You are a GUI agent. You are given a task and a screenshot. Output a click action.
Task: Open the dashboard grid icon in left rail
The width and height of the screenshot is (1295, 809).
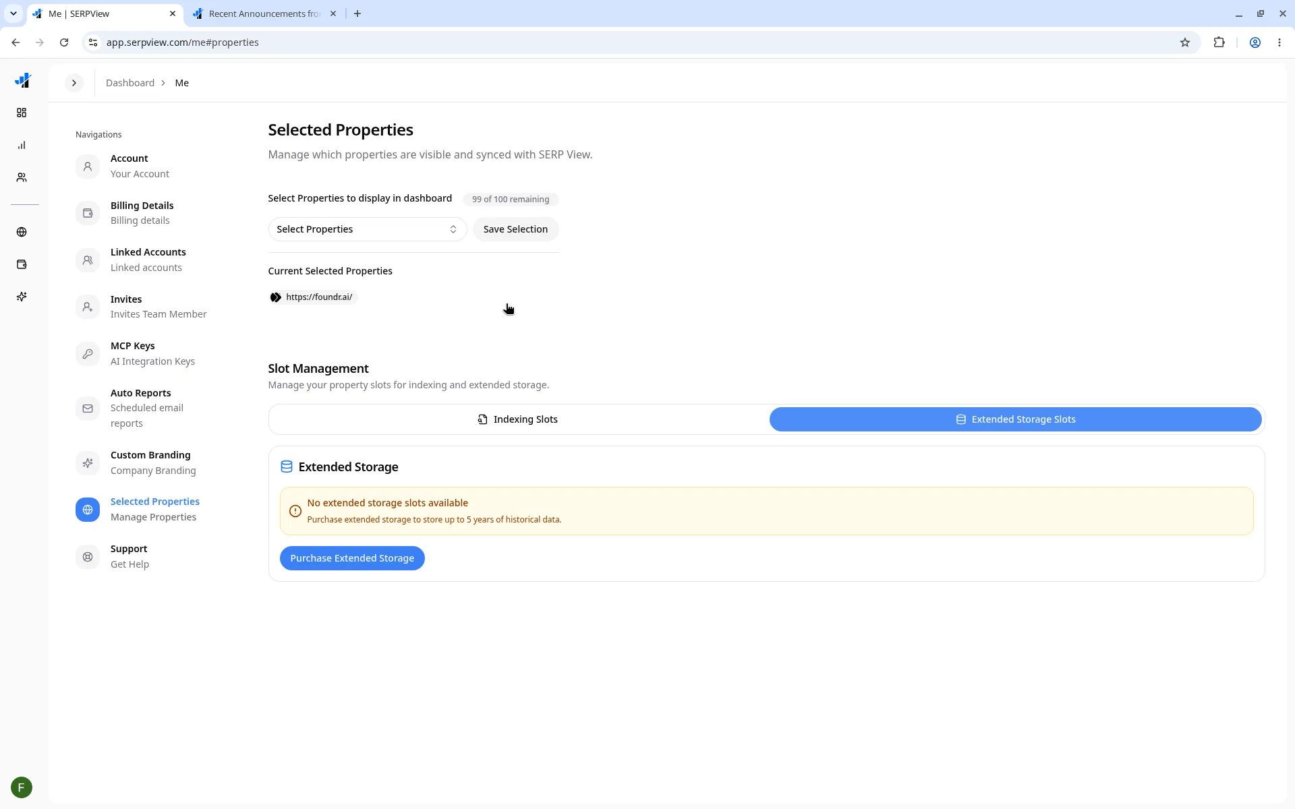[22, 113]
